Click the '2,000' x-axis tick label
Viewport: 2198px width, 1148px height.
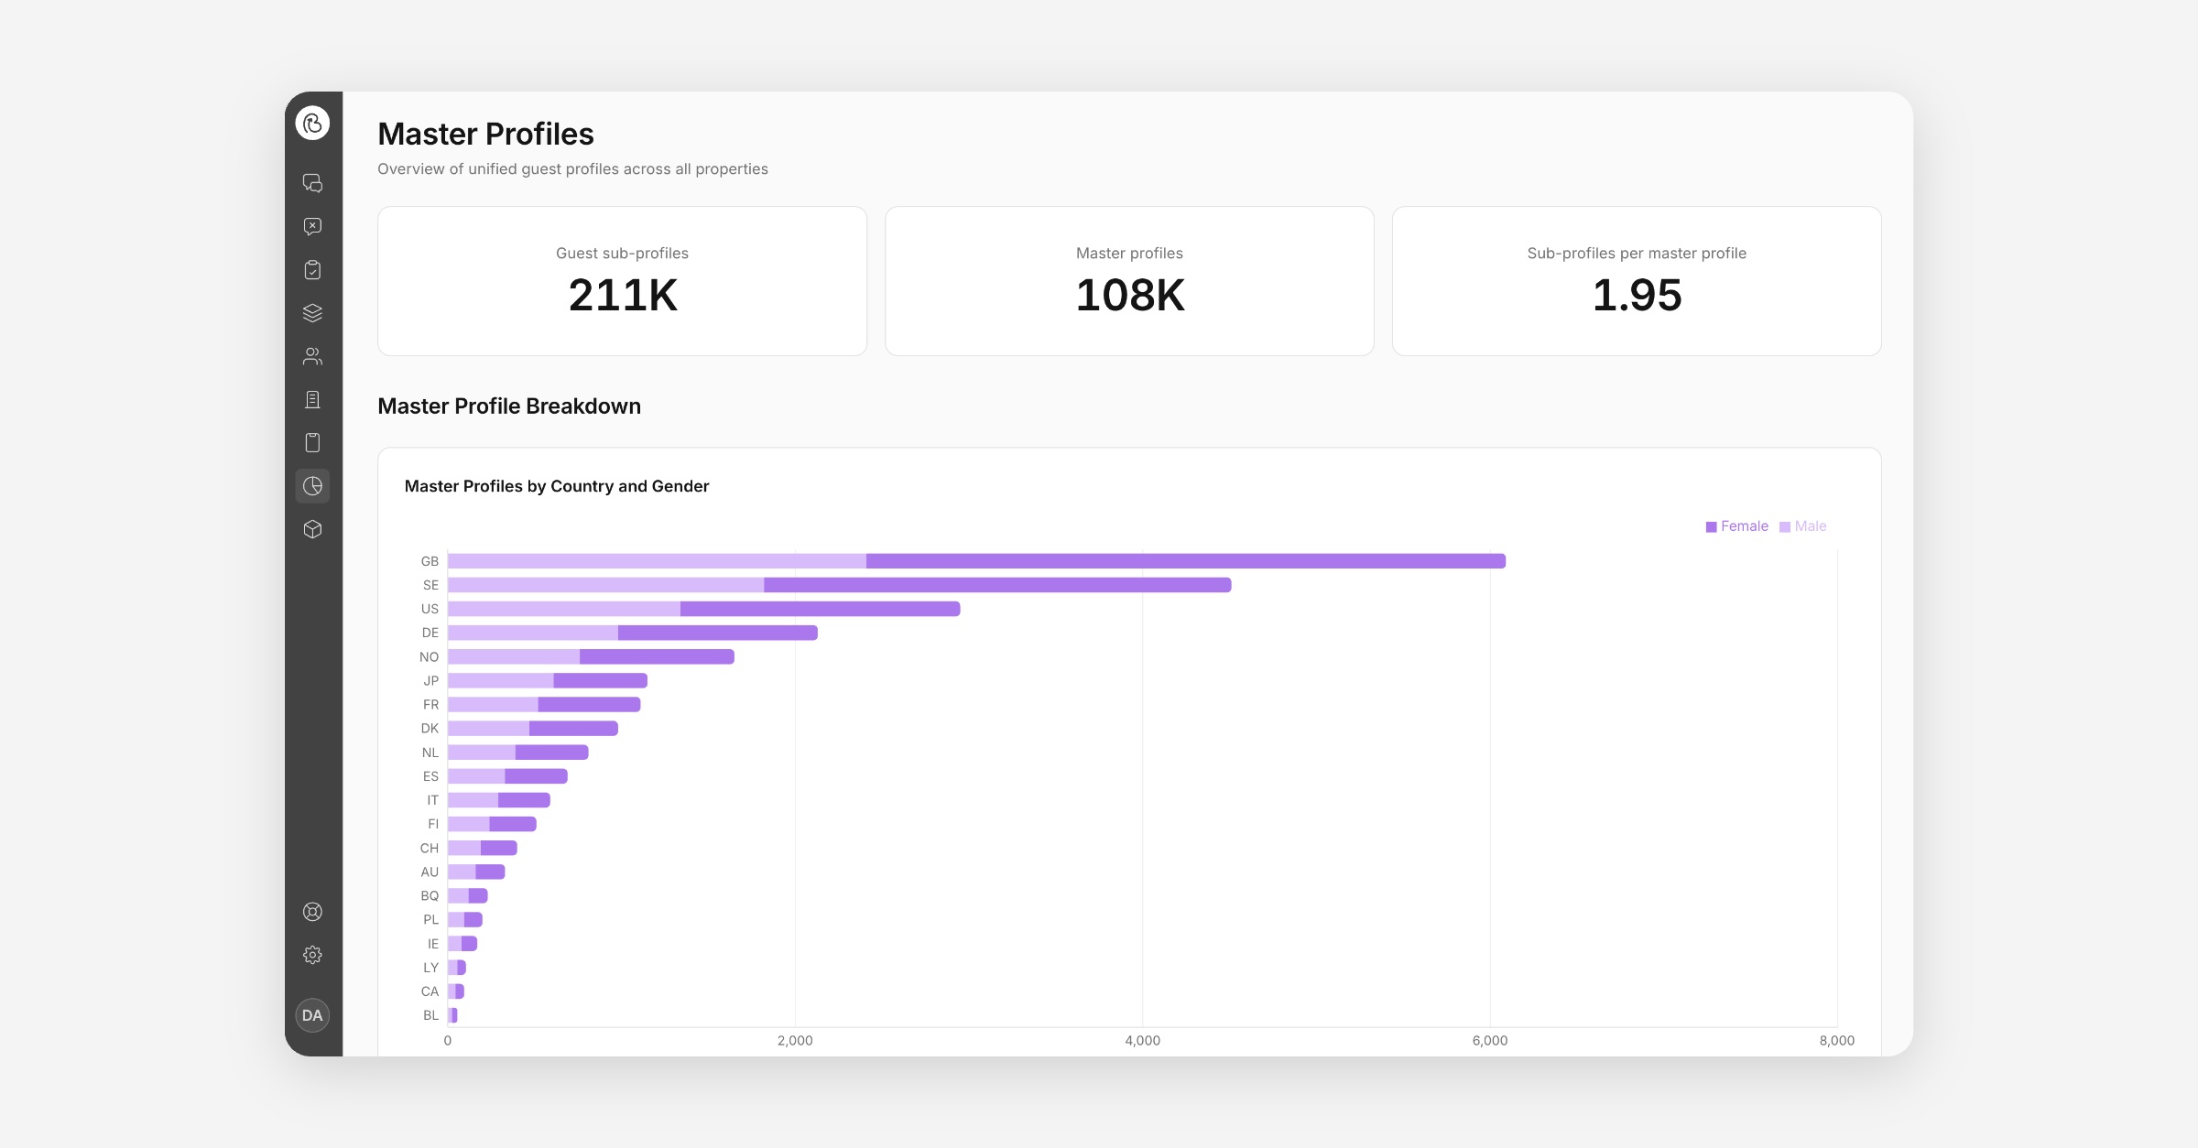(795, 1041)
